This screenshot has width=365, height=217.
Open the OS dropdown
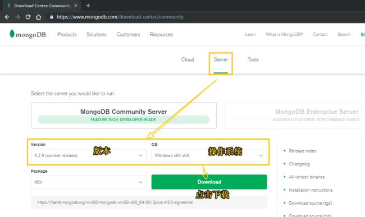tap(209, 155)
